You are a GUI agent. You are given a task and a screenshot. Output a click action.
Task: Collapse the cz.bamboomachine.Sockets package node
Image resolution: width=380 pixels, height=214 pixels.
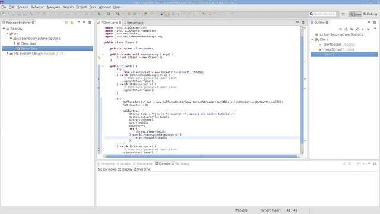tap(11, 38)
